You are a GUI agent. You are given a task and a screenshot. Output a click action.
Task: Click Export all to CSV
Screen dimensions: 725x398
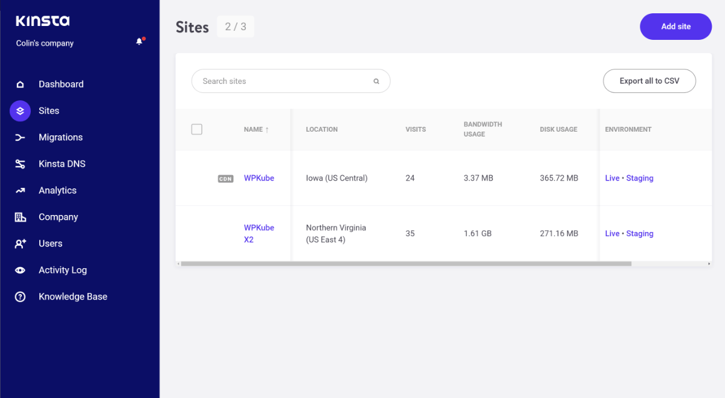tap(649, 81)
